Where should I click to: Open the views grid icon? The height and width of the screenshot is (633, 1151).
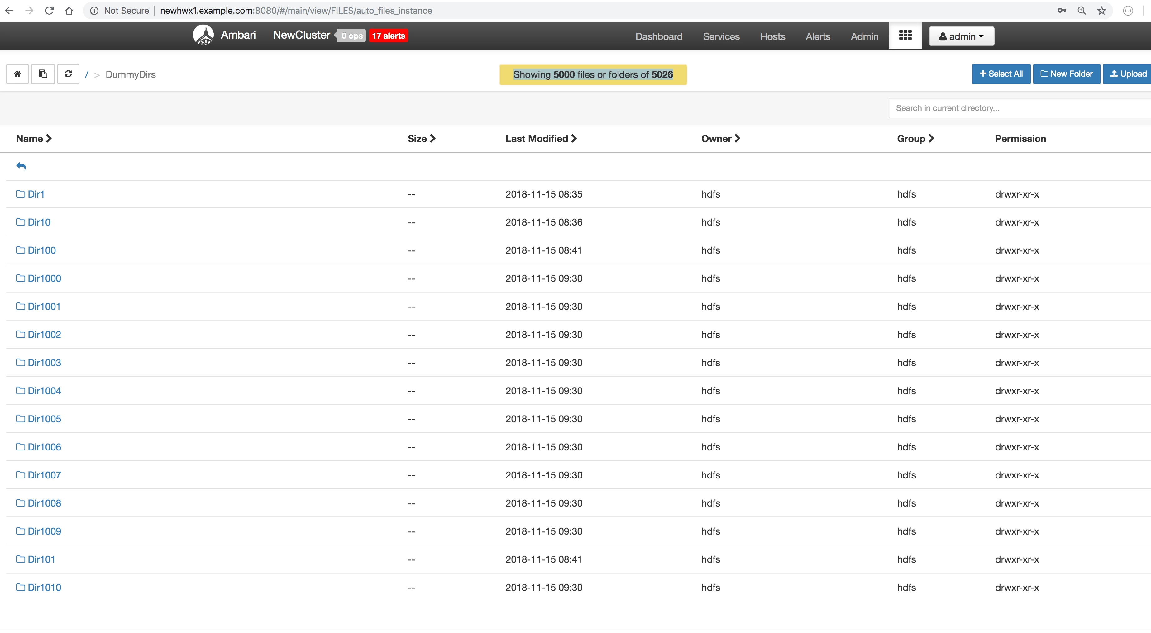[905, 36]
